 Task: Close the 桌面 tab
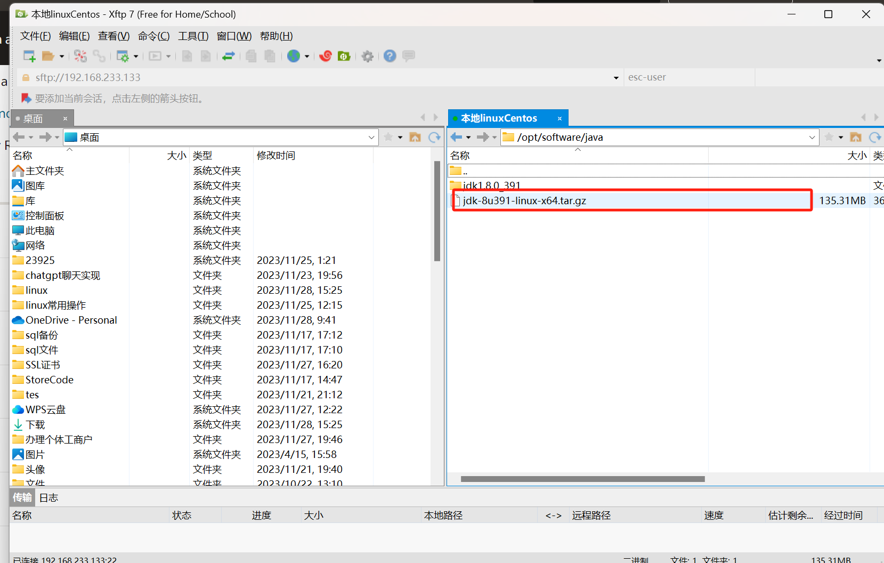click(x=66, y=118)
